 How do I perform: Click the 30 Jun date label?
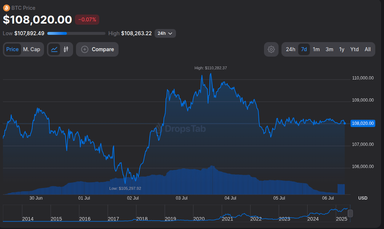coord(36,198)
